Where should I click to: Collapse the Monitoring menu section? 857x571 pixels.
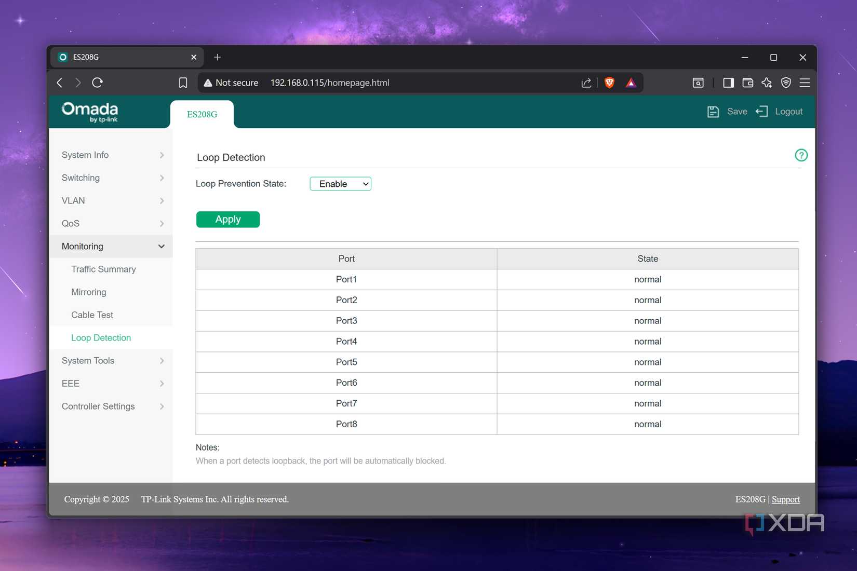click(x=111, y=247)
